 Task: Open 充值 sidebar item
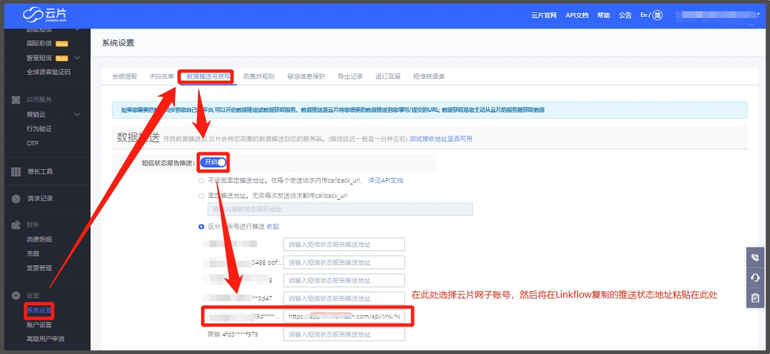tap(33, 253)
